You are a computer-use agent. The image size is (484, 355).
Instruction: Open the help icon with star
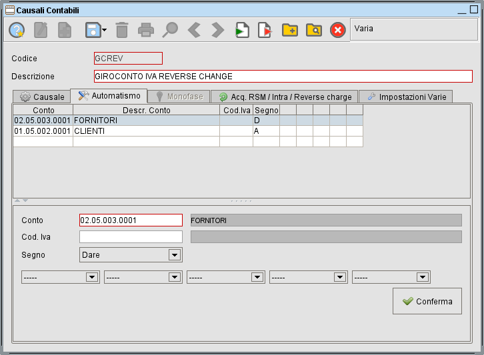click(x=17, y=30)
